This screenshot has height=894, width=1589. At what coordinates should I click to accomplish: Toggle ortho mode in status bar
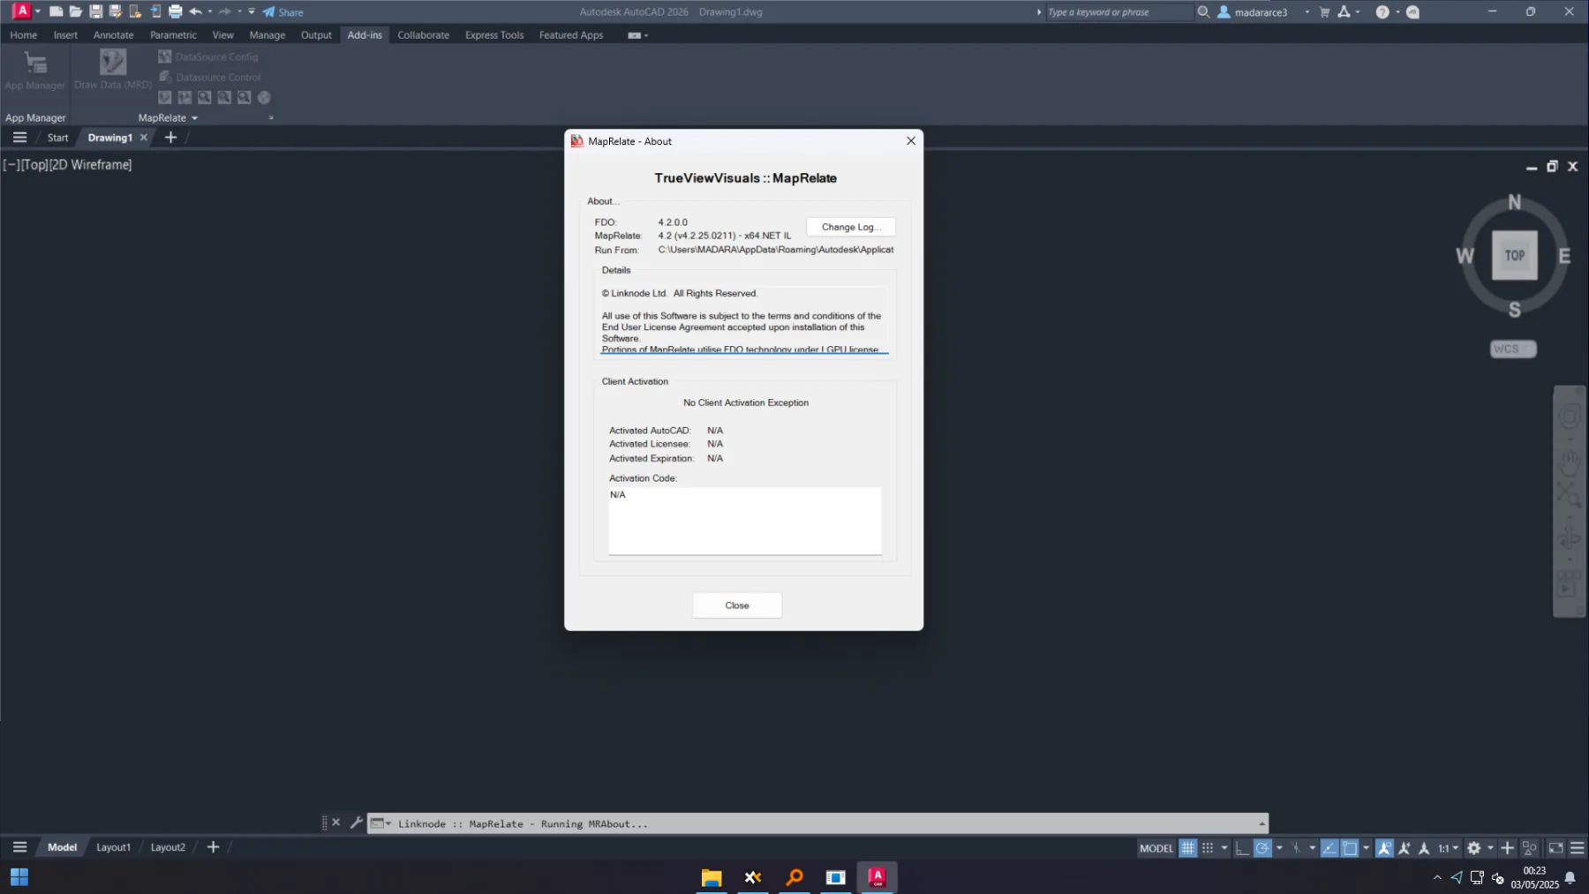[1242, 848]
